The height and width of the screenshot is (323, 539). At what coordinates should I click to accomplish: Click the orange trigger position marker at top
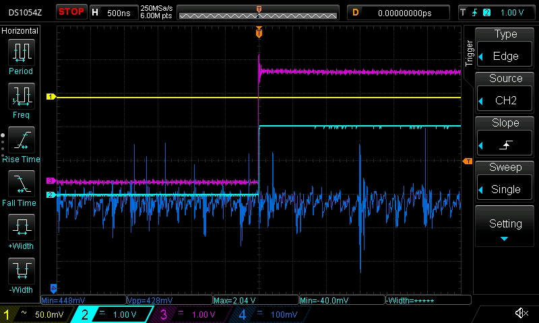(x=259, y=33)
